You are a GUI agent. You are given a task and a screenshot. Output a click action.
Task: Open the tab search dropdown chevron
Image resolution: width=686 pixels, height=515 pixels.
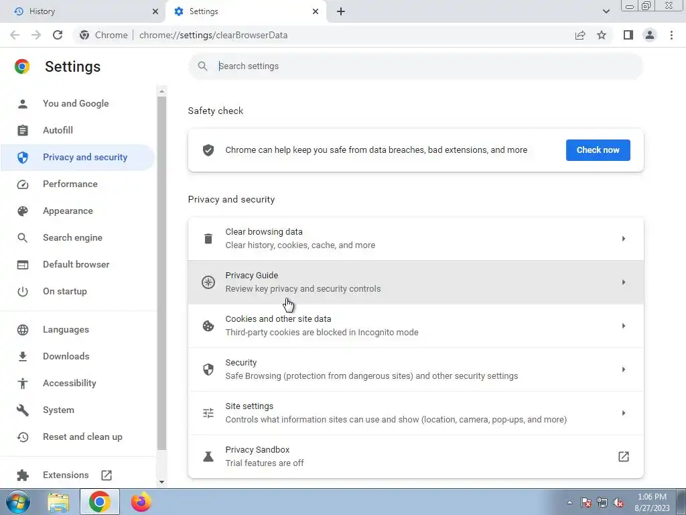606,11
